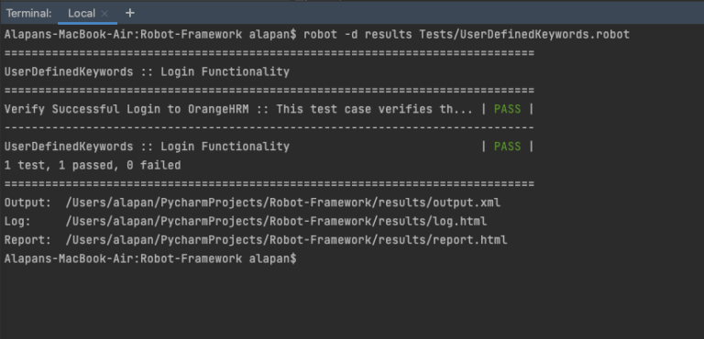Place cursor at the bottom command prompt
Screen dimensions: 704x339
300,259
